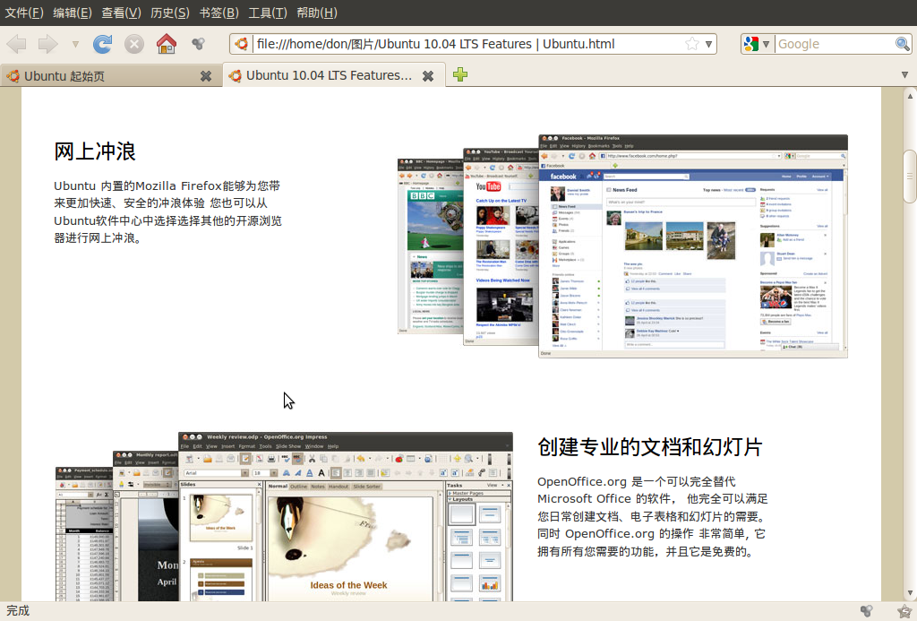Open the 工具(T) menu

click(x=268, y=13)
